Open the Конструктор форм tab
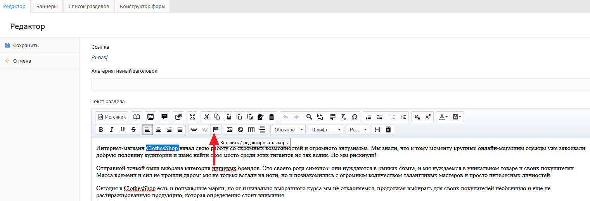 pyautogui.click(x=142, y=7)
